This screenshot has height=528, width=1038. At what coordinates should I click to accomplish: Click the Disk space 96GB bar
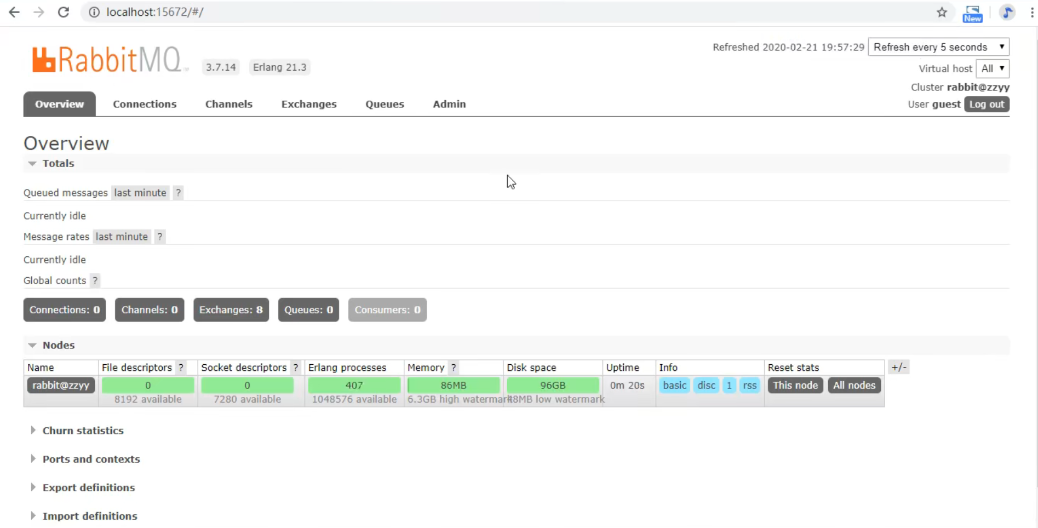click(x=553, y=385)
